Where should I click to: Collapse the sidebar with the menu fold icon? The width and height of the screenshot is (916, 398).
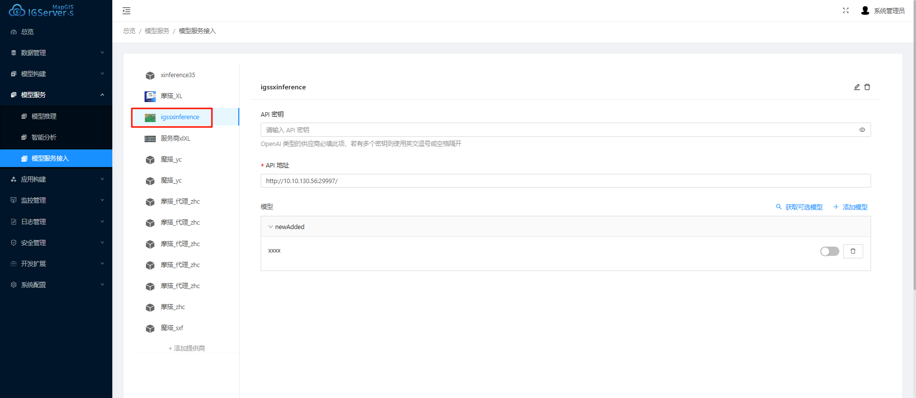tap(126, 11)
